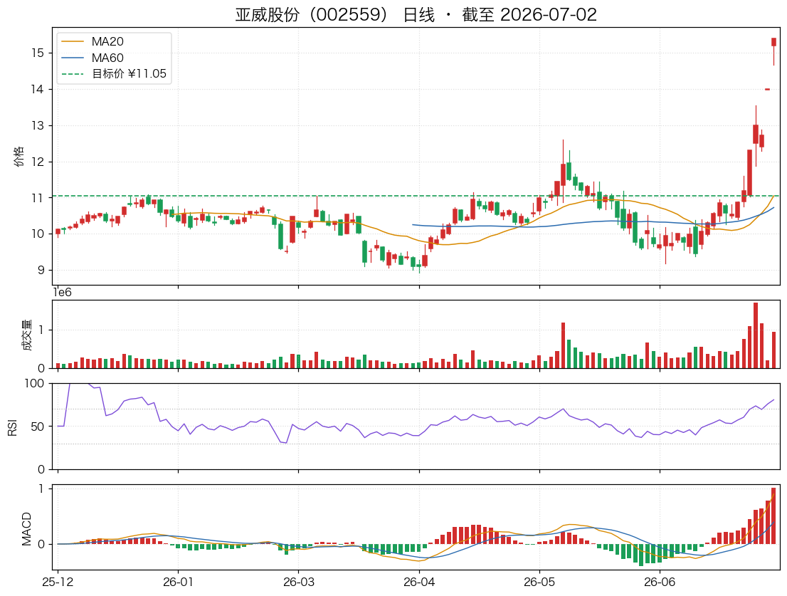787x596 pixels.
Task: Click the RSI axis tick 100
Action: [x=35, y=384]
